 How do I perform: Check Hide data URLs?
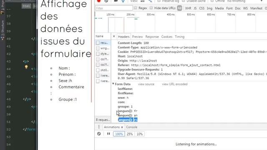coord(151,8)
